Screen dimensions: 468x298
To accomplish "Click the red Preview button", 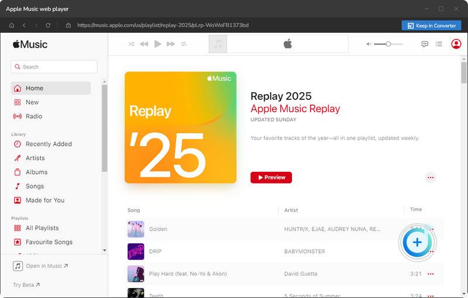I will point(271,178).
